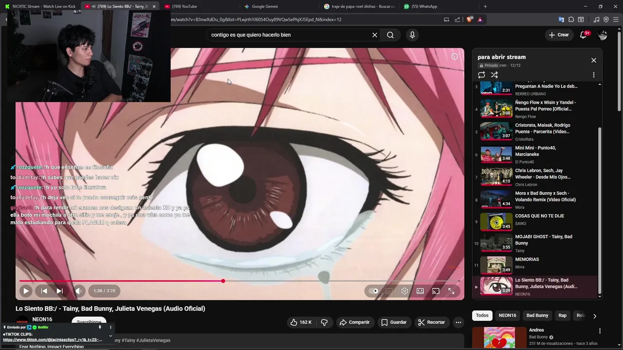623x350 pixels.
Task: Open YouTube notifications bell
Action: pos(584,35)
